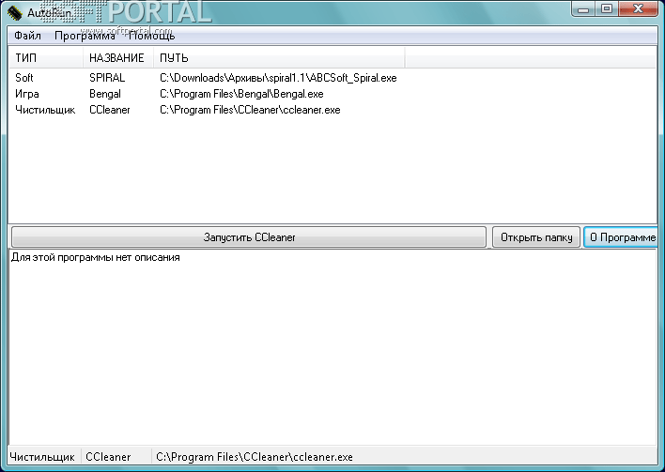This screenshot has width=665, height=472.
Task: Click the ABCSoft_Spiral.exe path entry
Action: click(x=278, y=78)
